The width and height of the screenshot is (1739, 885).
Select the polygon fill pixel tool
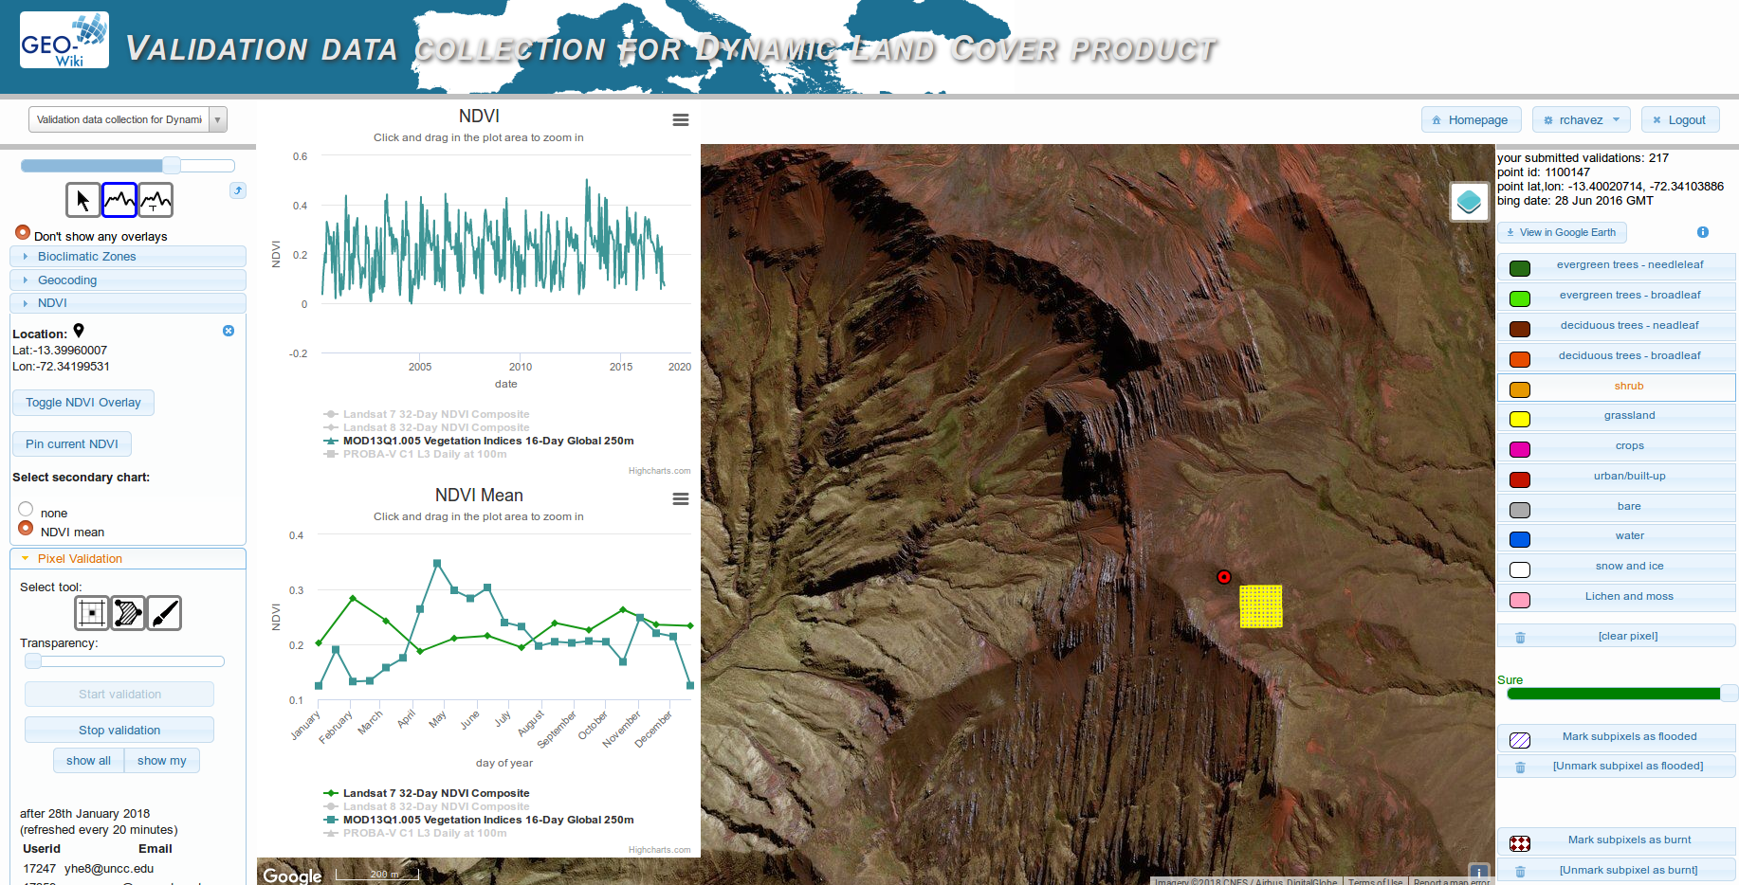click(128, 613)
